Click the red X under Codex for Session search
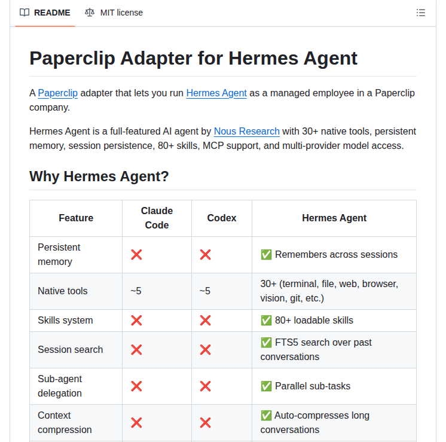The width and height of the screenshot is (446, 442). point(206,349)
